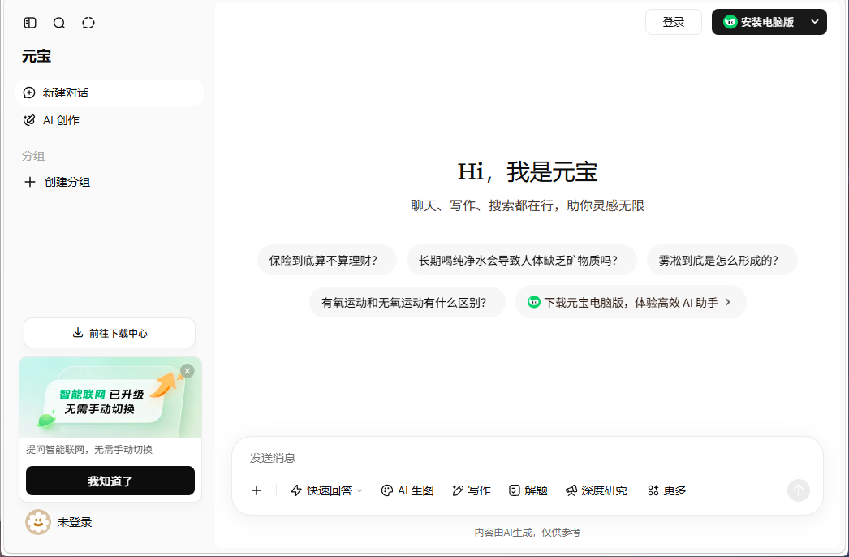Select suggestion 长期喝纯净水会导致人体缺乏矿物质吗?
849x557 pixels.
click(x=521, y=260)
